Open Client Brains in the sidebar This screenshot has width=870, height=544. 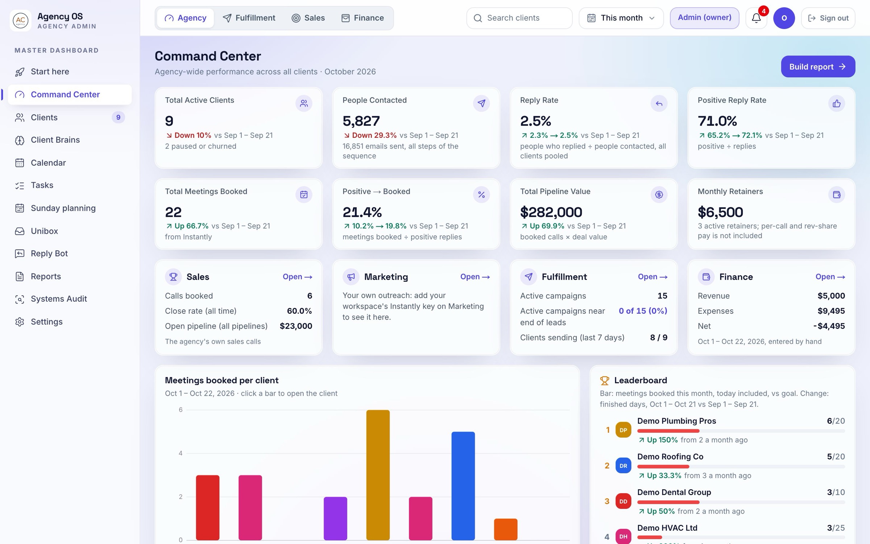(70, 140)
